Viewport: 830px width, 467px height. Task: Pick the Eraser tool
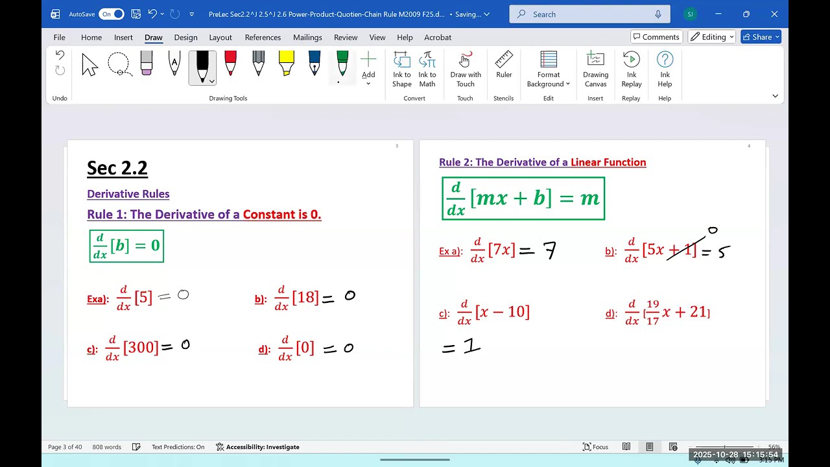tap(147, 65)
